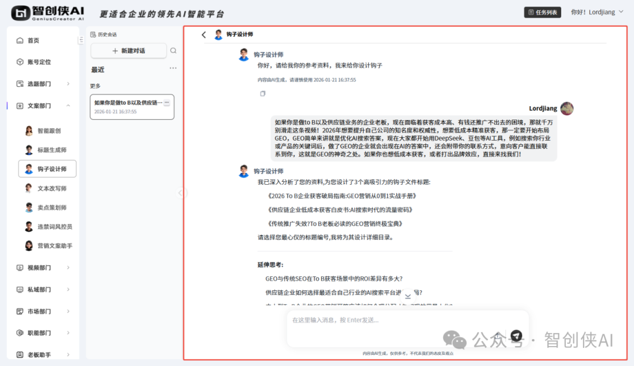634x366 pixels.
Task: Select the 文本改写师 assistant
Action: [x=48, y=188]
